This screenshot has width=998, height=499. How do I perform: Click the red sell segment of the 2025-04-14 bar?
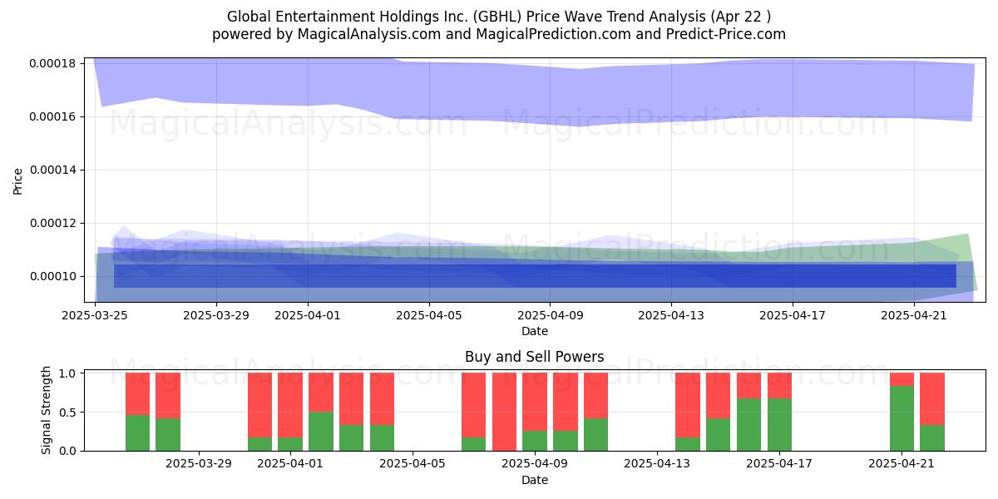pyautogui.click(x=688, y=405)
